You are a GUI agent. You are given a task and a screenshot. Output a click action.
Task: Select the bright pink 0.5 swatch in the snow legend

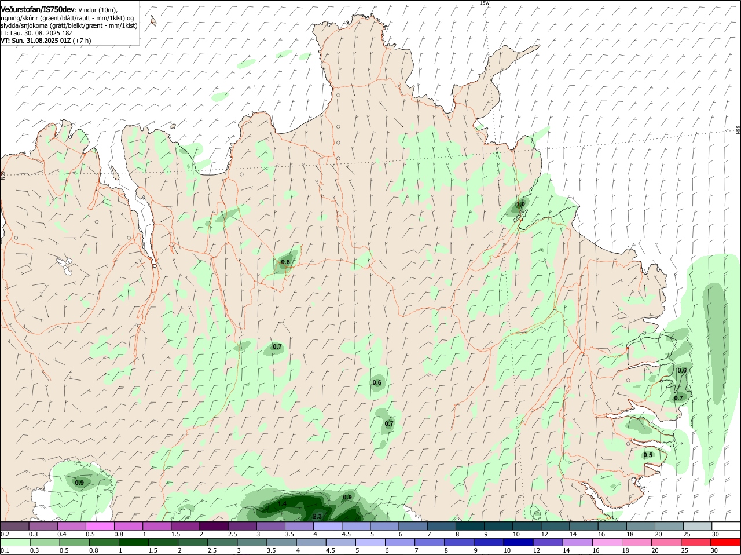tap(100, 526)
